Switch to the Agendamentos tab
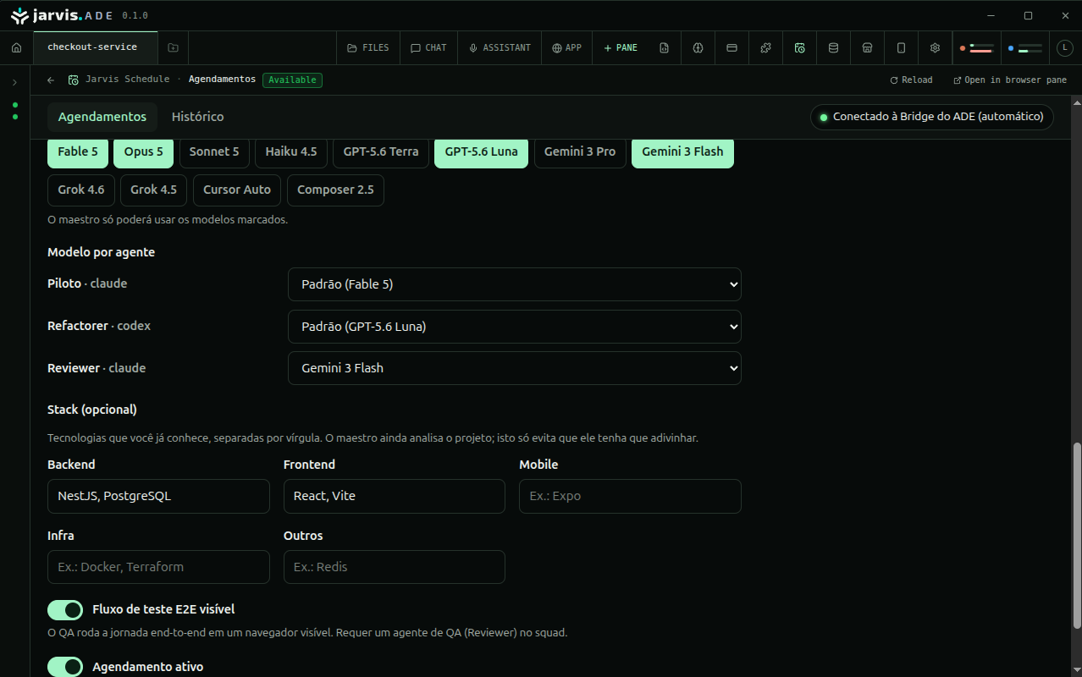The image size is (1082, 677). 102,117
